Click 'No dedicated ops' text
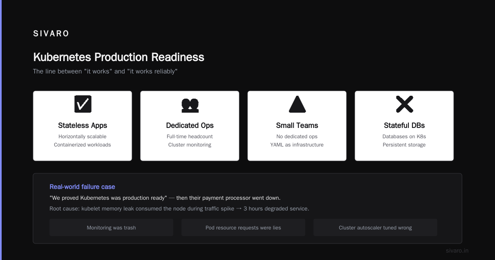Viewport: 495px width, 260px height. tap(297, 137)
